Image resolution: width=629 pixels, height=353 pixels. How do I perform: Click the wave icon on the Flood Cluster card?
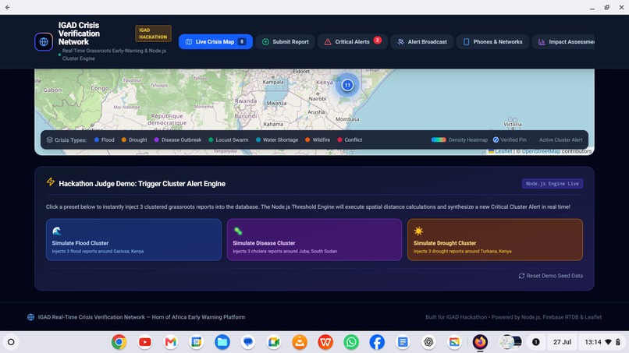[x=56, y=231]
